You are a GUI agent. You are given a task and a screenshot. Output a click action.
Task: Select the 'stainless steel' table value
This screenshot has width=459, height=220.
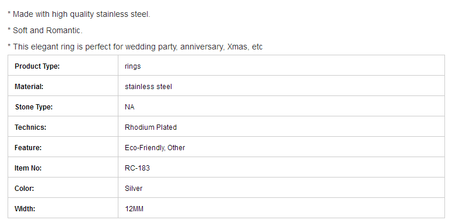coord(148,87)
